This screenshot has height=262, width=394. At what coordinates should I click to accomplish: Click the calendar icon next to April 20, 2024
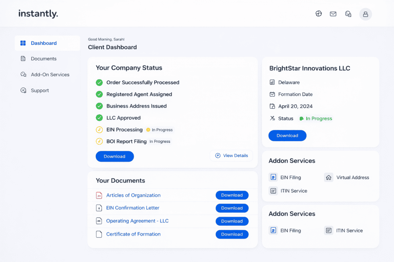(272, 106)
